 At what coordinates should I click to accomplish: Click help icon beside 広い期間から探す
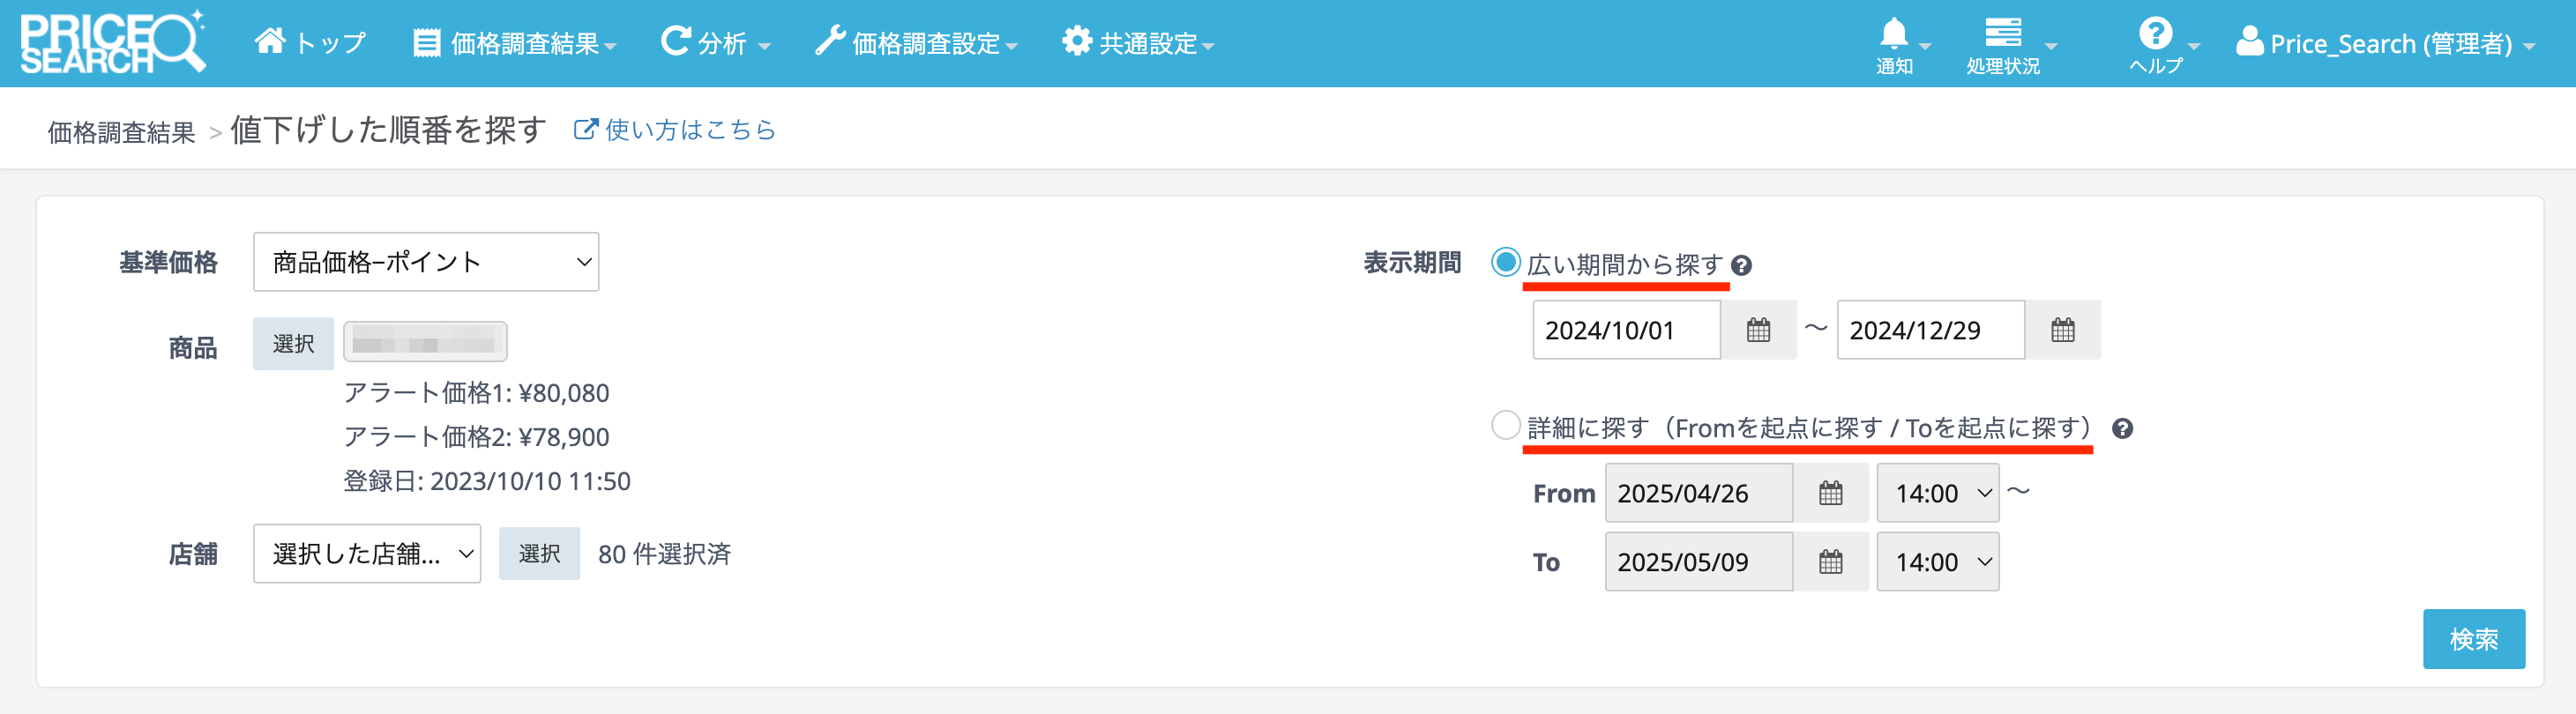(x=1741, y=265)
